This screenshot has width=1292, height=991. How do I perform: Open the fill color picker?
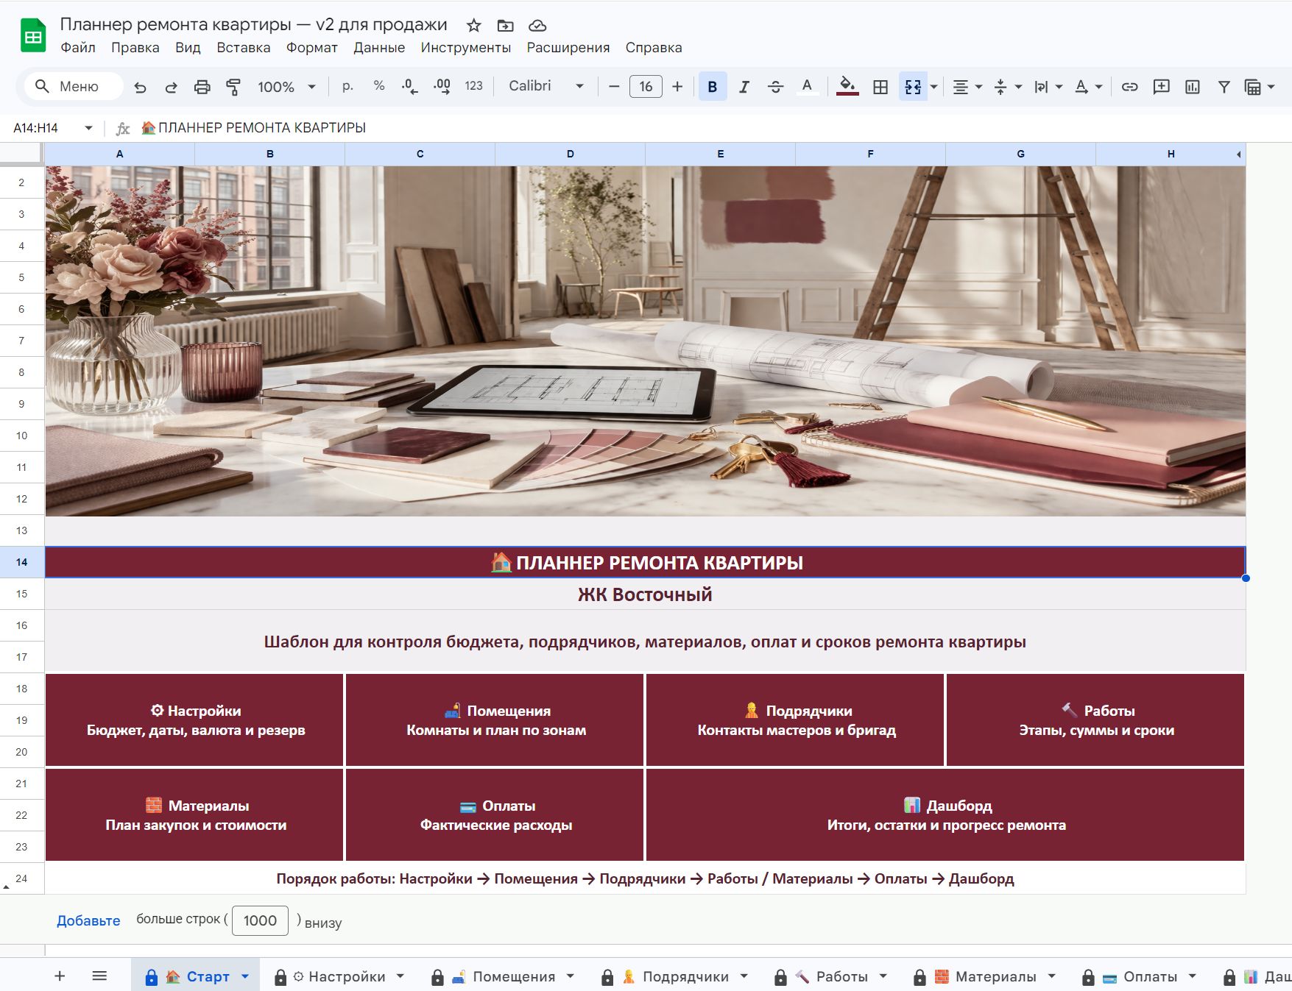coord(847,87)
